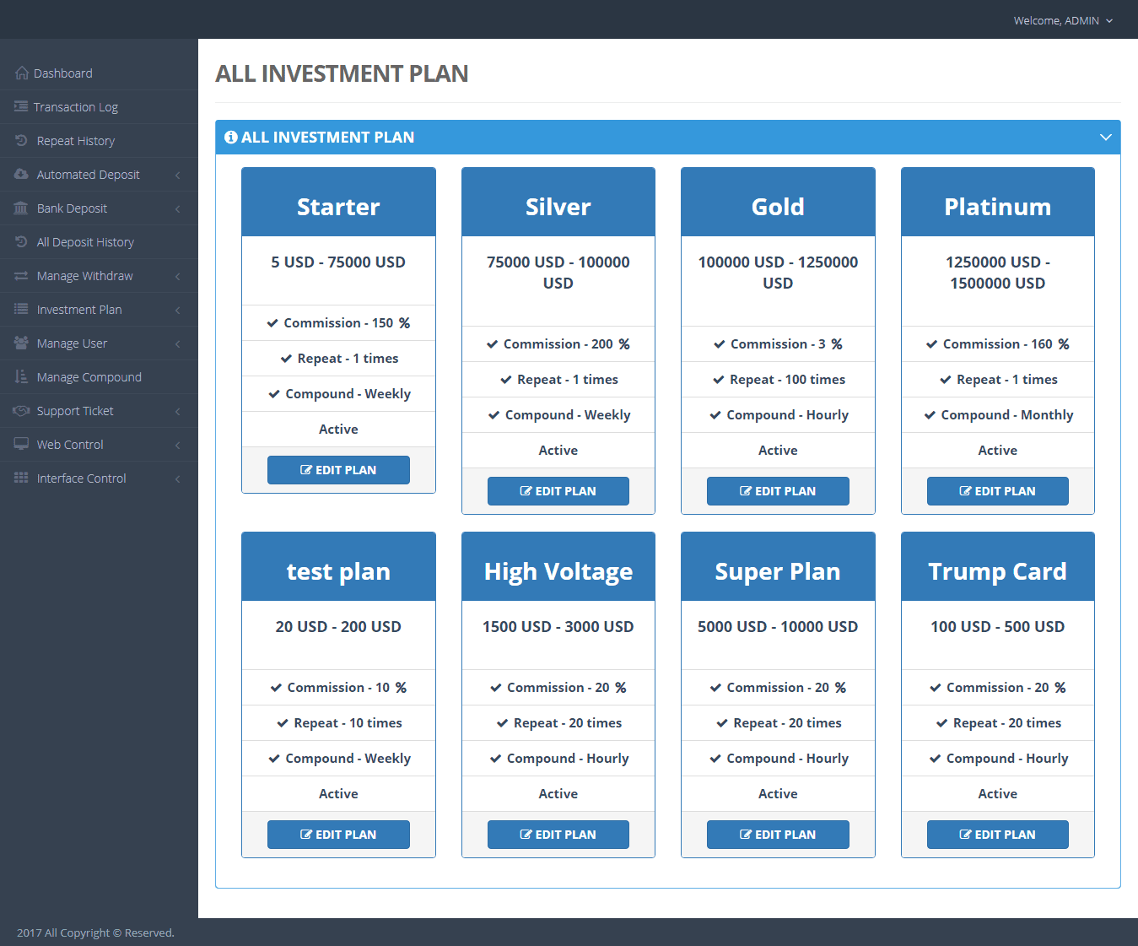Expand the Investment Plan submenu arrow

(178, 310)
